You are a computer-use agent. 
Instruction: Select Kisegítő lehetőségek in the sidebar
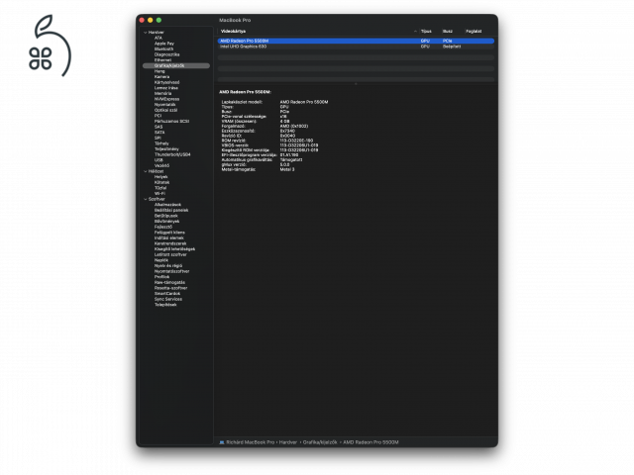coord(174,249)
